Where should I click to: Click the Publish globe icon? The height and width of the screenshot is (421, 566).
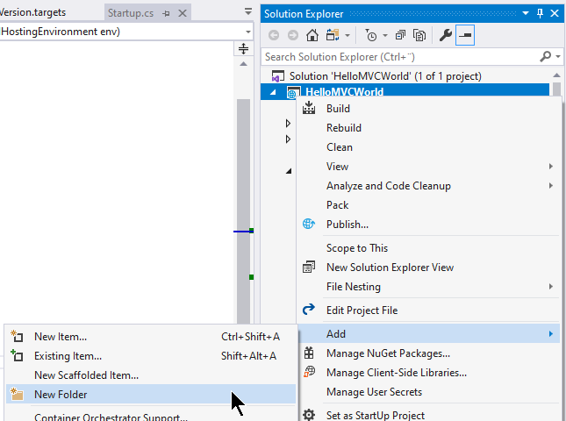(x=309, y=224)
